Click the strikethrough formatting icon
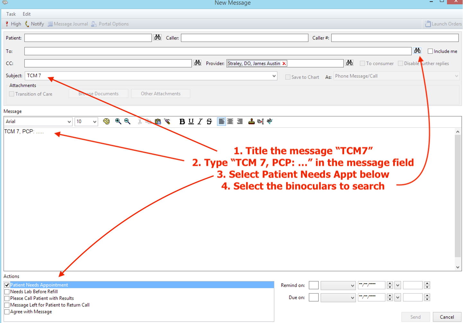Screen dimensions: 463x323 pyautogui.click(x=209, y=121)
